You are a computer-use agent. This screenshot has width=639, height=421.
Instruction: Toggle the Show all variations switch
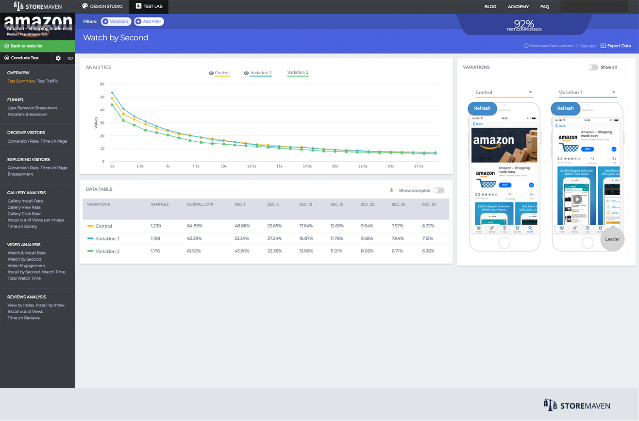pos(592,67)
